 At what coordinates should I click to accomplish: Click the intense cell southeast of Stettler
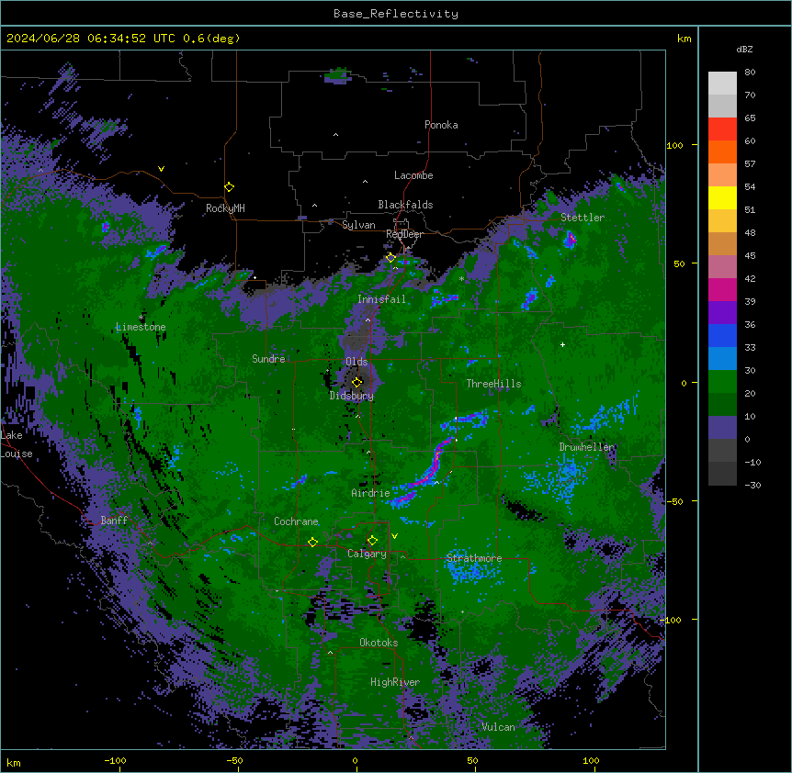coord(571,240)
